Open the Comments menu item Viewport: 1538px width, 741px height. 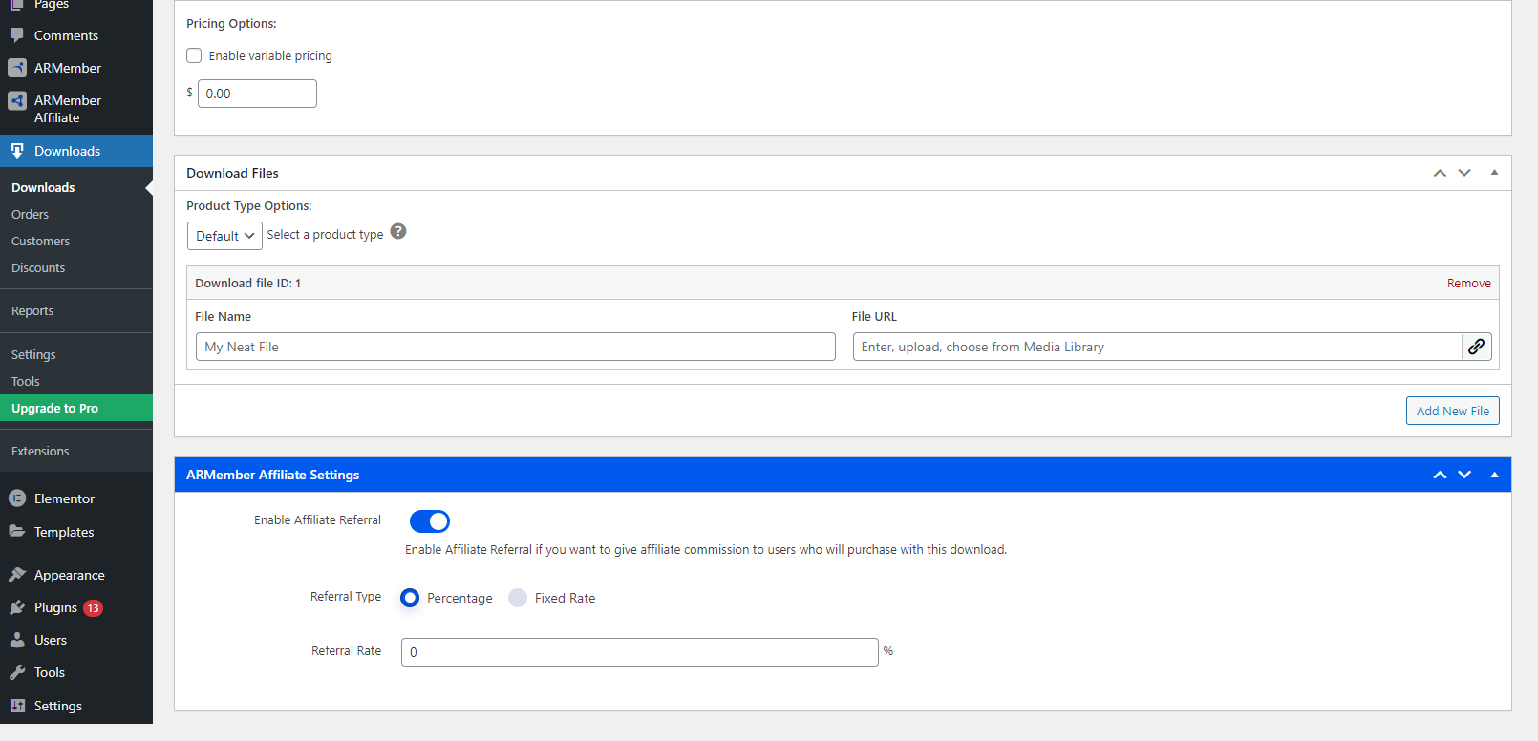76,35
